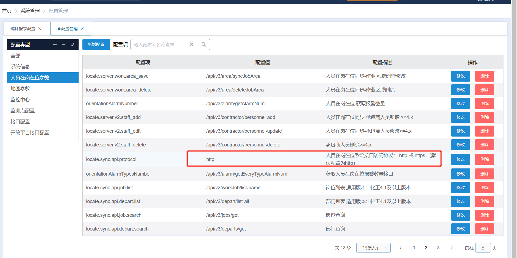Click the 新增配置 button
517x258 pixels.
click(x=96, y=45)
